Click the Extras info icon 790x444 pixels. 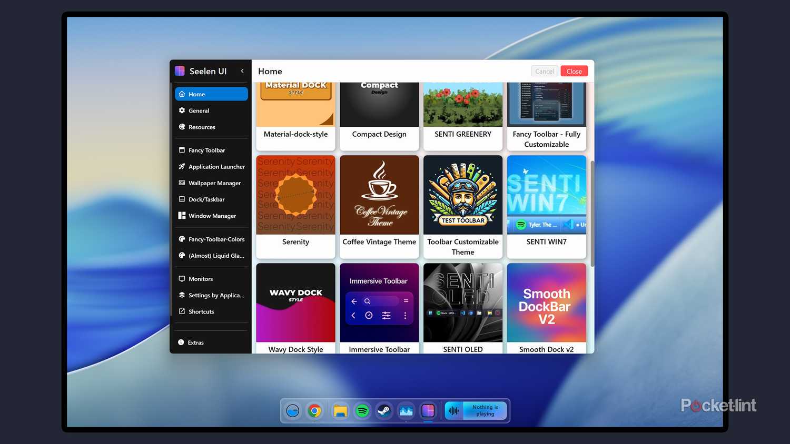pos(181,342)
